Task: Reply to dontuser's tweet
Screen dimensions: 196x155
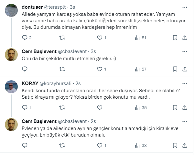Action: tap(25, 38)
